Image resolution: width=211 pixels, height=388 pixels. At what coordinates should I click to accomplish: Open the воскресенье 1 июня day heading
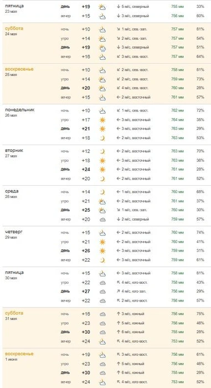(19, 356)
